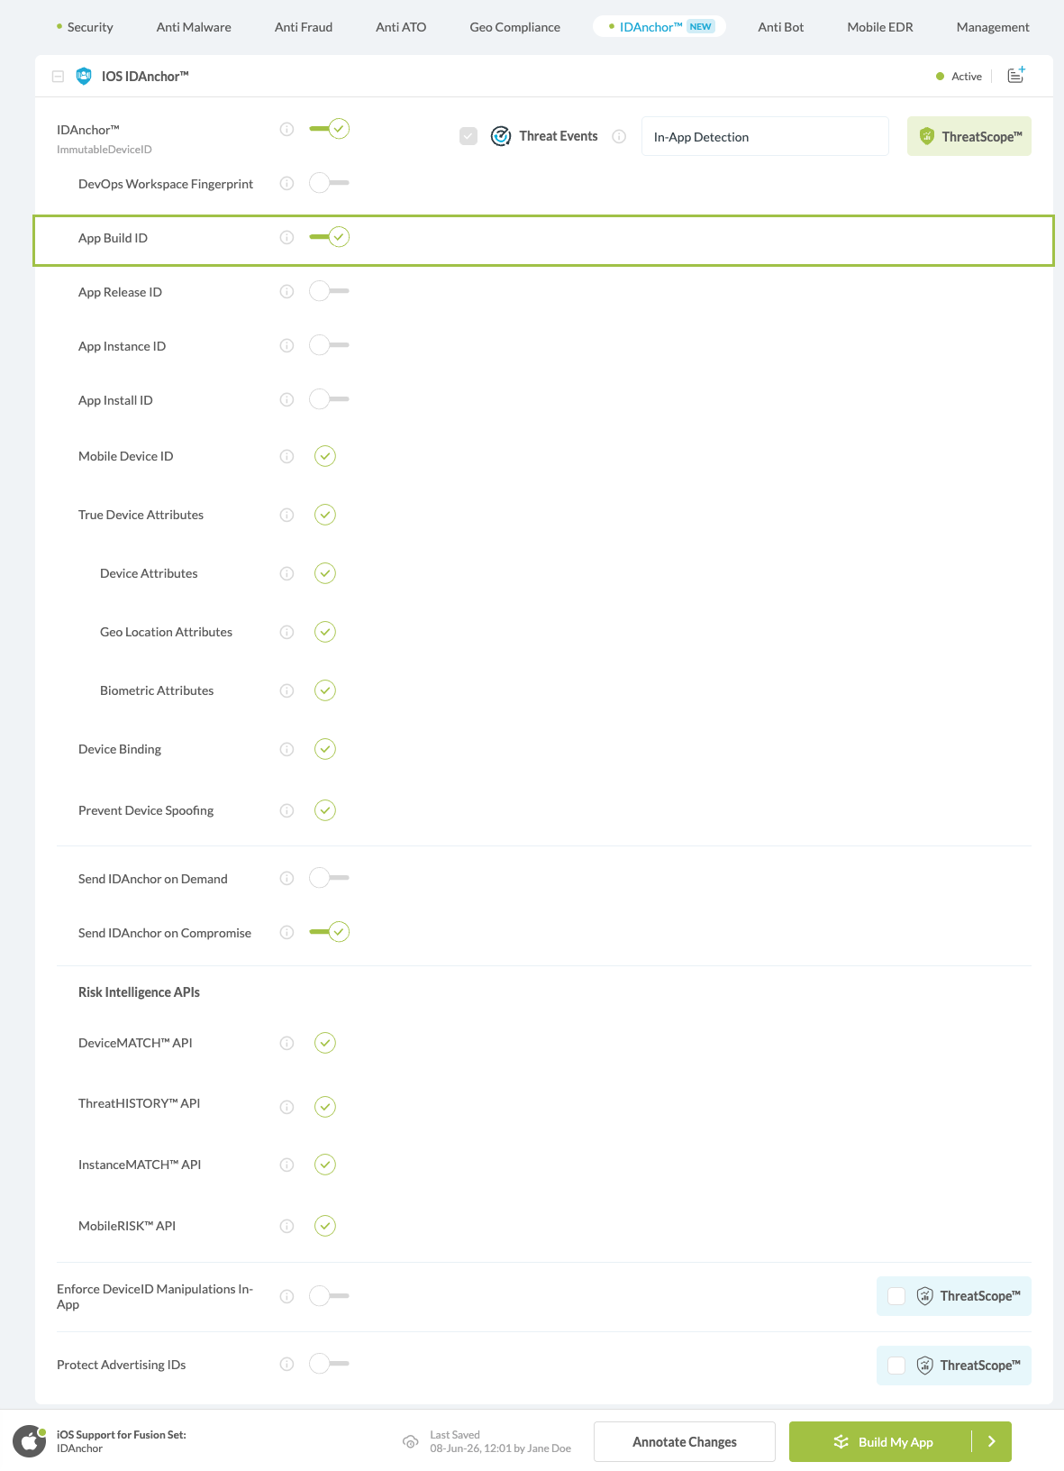Click the Annotate Changes button
Screen dimensions: 1064x1471
[685, 1441]
